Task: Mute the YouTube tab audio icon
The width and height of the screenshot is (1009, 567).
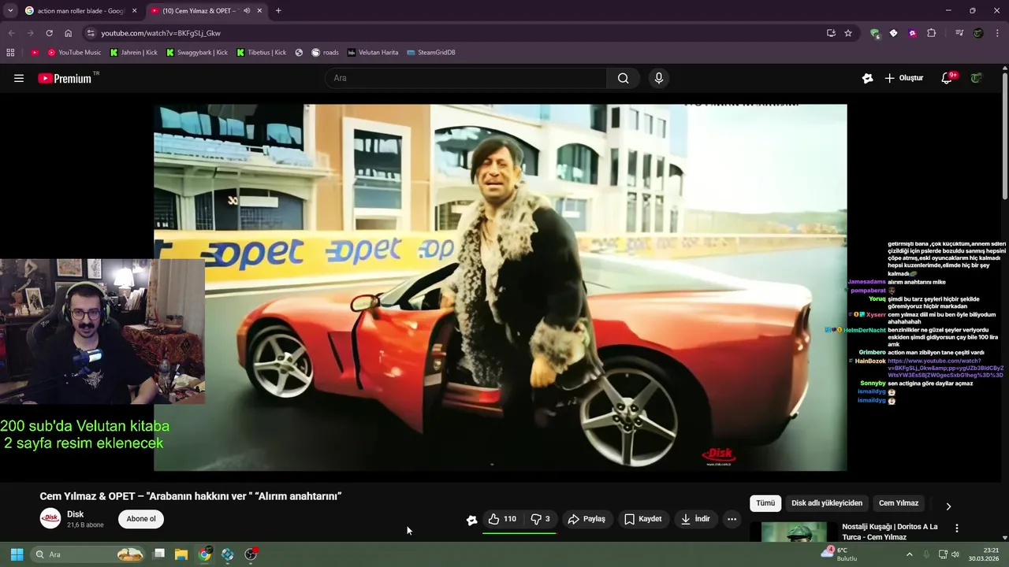Action: 247,11
